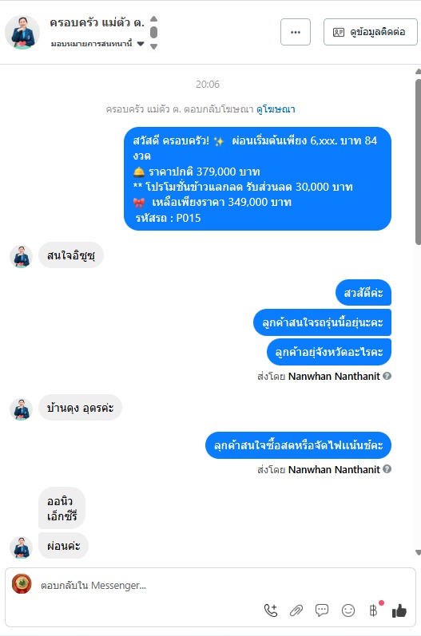Click the page avatar beside reply box

(22, 584)
